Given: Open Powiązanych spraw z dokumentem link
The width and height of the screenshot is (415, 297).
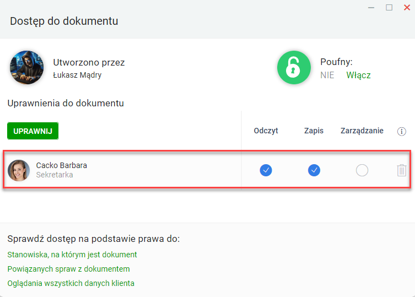Looking at the screenshot, I should [68, 269].
